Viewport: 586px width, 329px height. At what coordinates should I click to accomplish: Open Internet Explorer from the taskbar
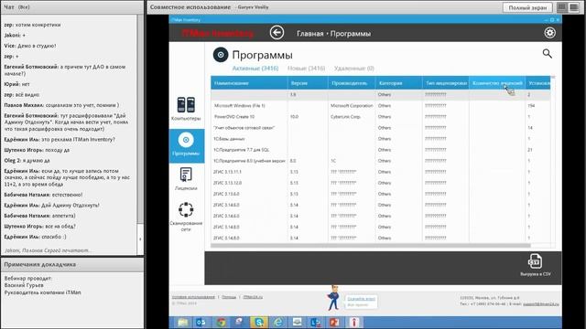click(278, 323)
